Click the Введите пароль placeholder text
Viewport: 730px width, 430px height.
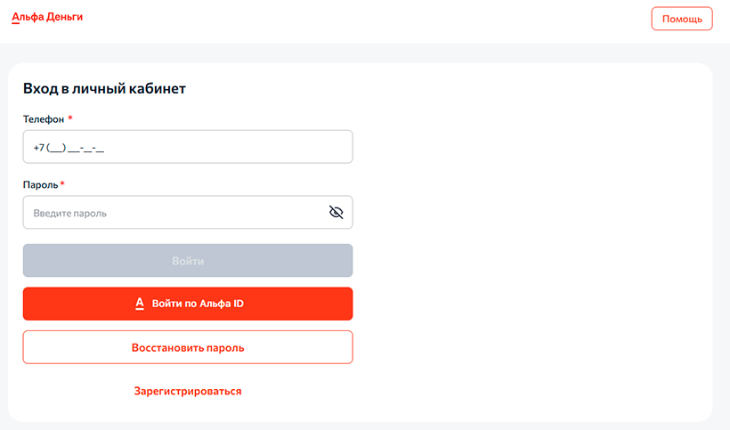point(76,214)
